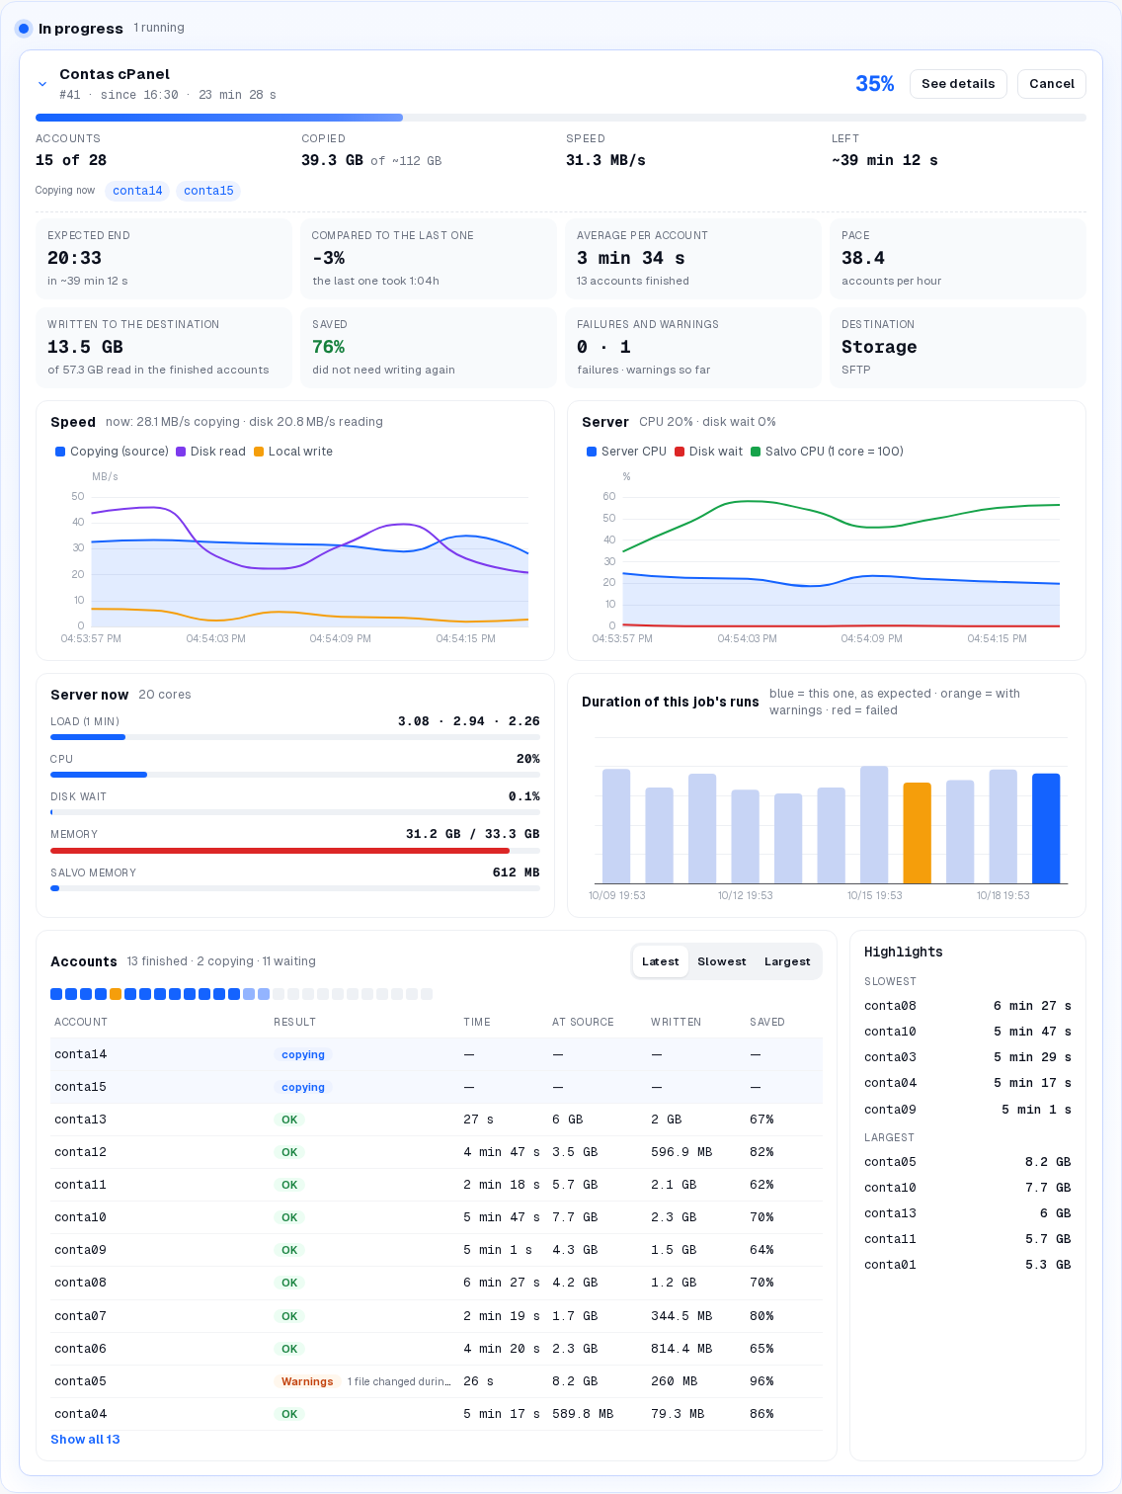
Task: Select the bright blue current-run duration bar
Action: click(x=1046, y=828)
